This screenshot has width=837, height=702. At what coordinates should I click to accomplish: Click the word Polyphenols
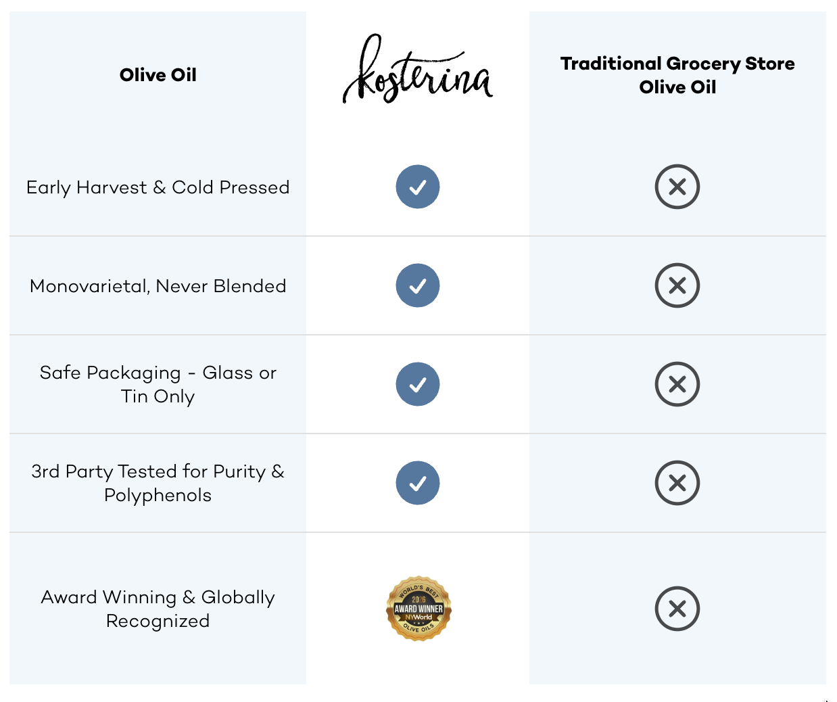[x=158, y=496]
